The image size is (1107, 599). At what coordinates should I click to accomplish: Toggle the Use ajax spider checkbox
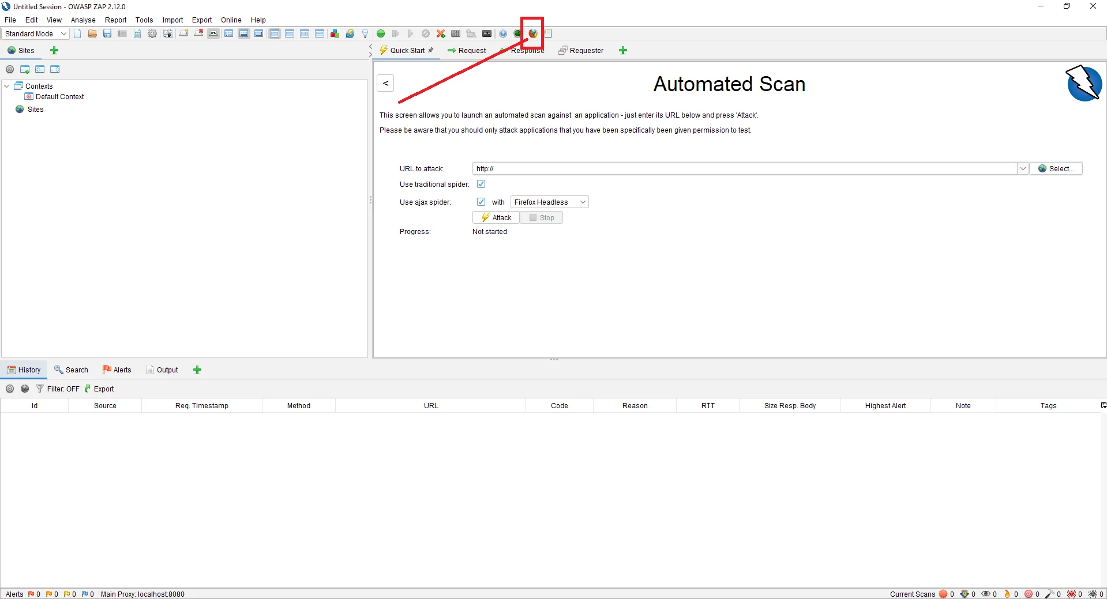tap(481, 202)
